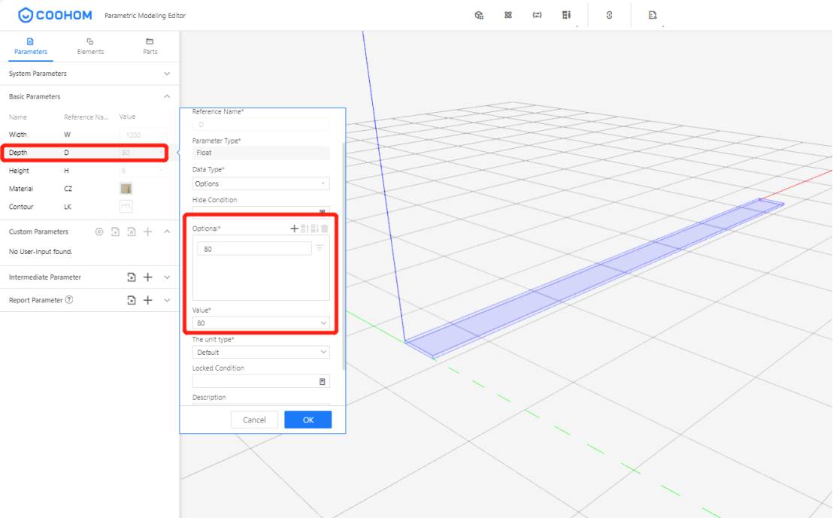This screenshot has height=518, width=833.
Task: Click the help icon beside Report Parameter
Action: pyautogui.click(x=69, y=300)
